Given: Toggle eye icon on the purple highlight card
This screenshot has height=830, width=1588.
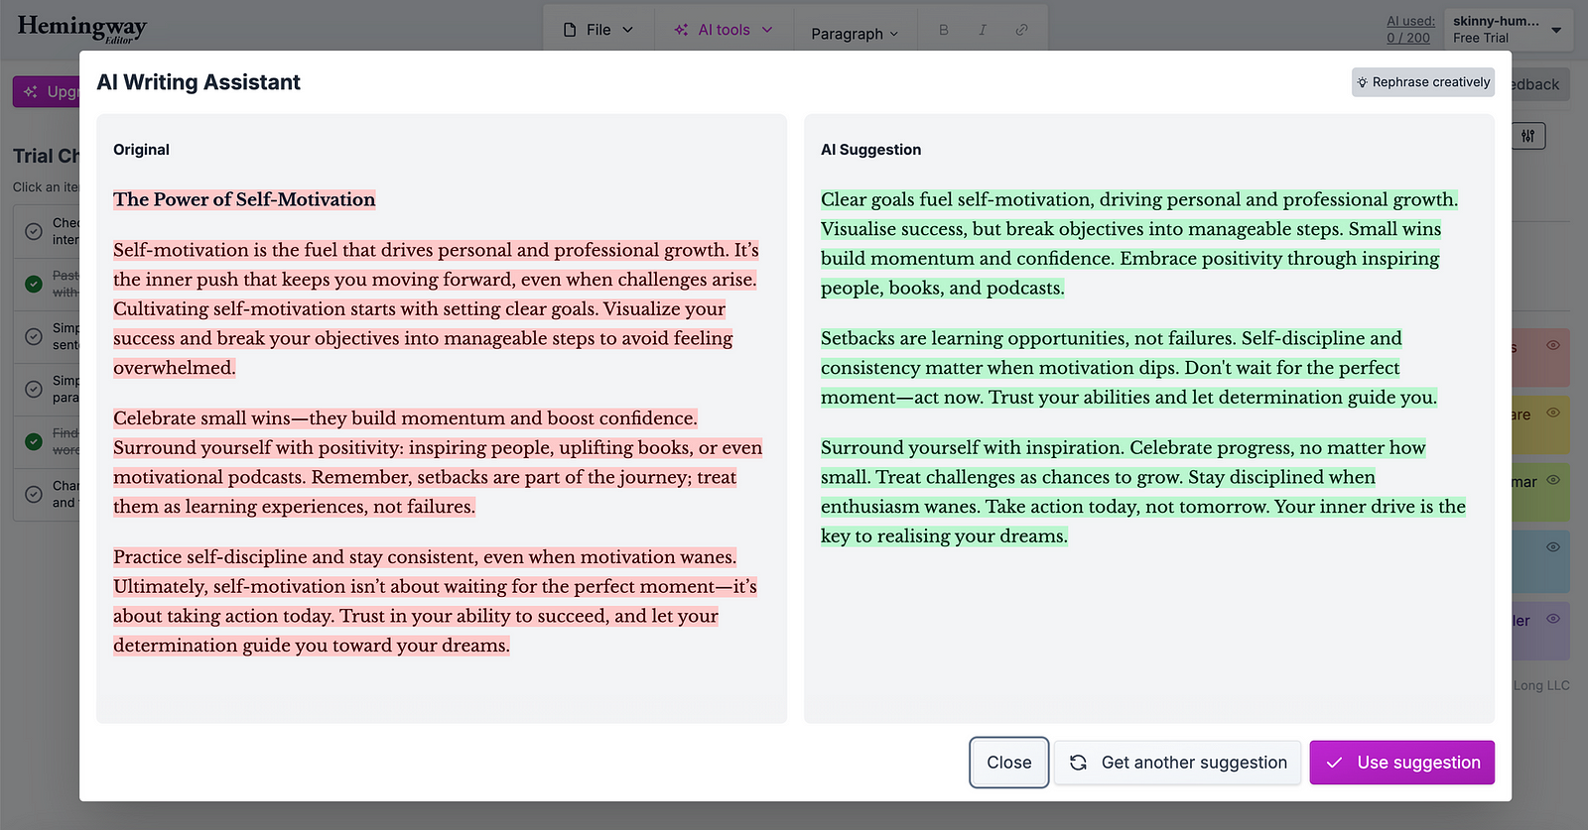Looking at the screenshot, I should (1553, 619).
